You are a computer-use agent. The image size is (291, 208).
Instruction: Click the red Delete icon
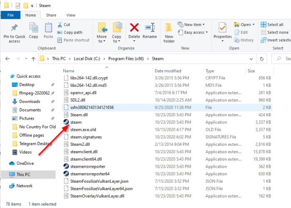(134, 27)
